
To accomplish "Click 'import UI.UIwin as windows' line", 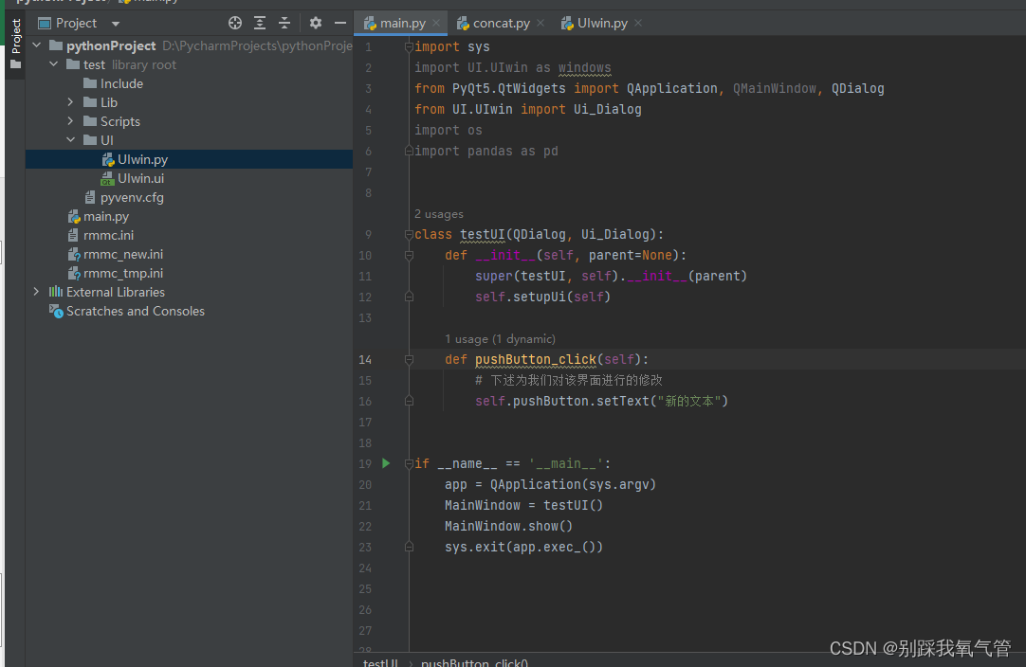I will click(x=512, y=67).
